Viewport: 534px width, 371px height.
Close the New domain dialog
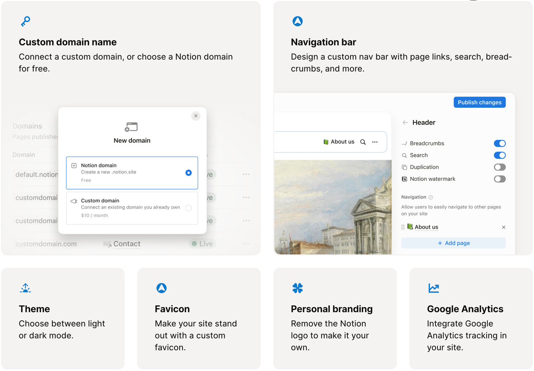tap(196, 116)
